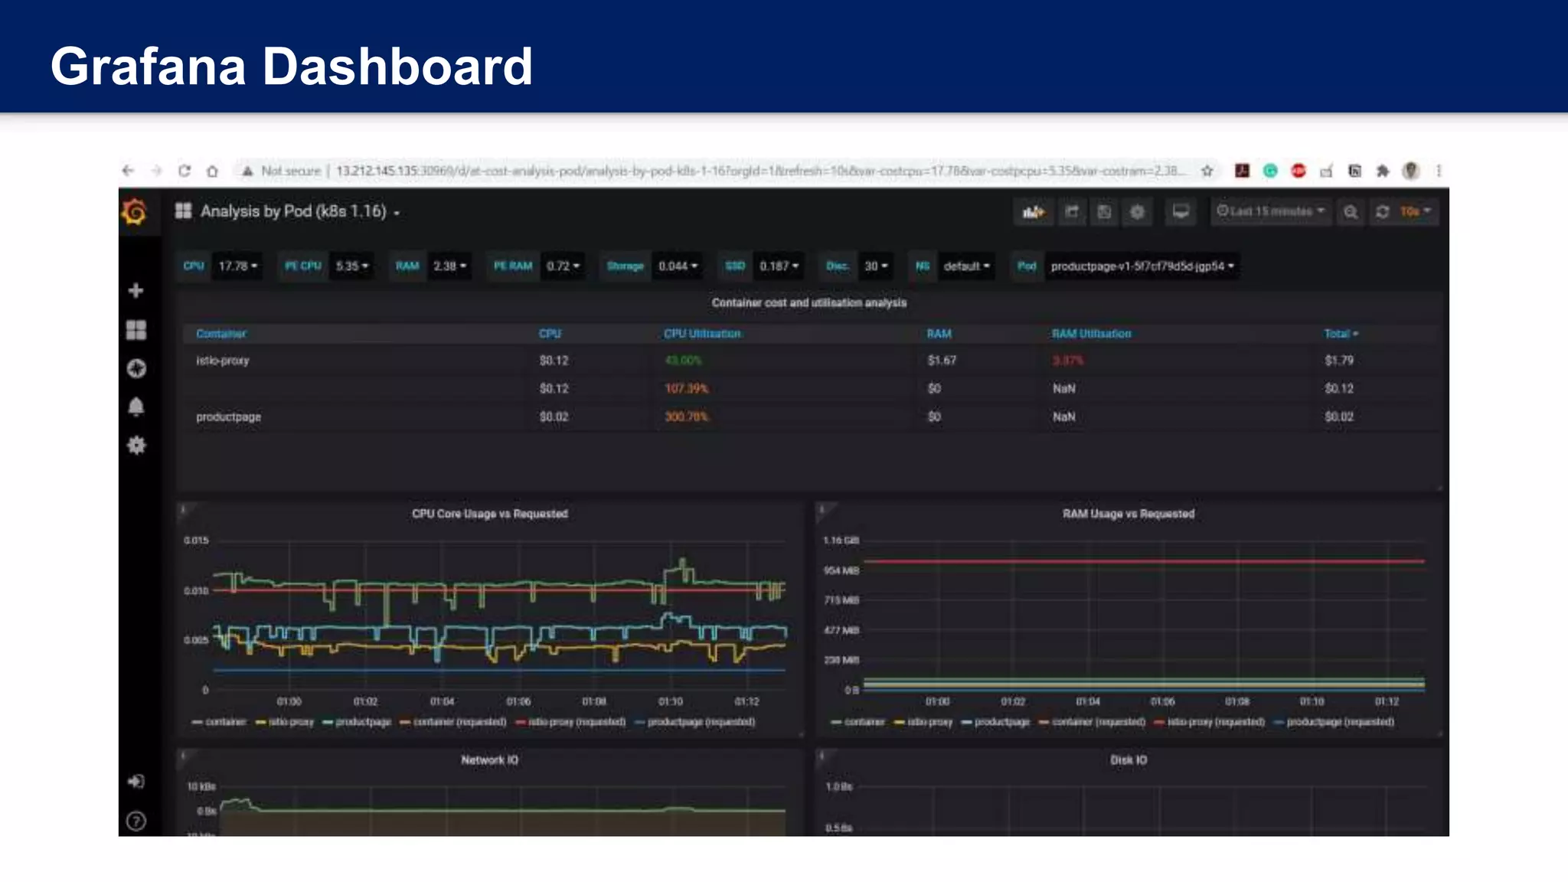Viewport: 1568px width, 882px height.
Task: Click the Save dashboard icon
Action: coord(1104,212)
